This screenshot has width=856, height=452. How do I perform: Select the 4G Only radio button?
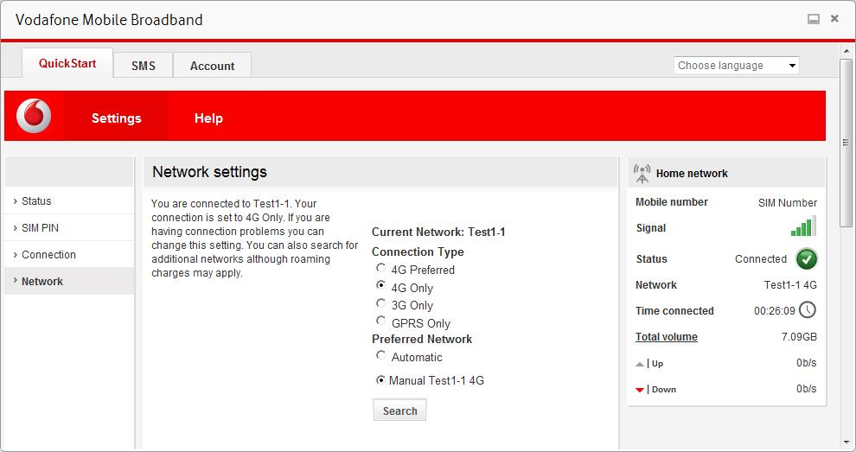click(381, 285)
